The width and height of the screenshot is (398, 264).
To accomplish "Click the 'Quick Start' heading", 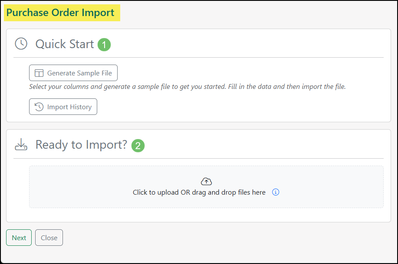I will tap(65, 44).
